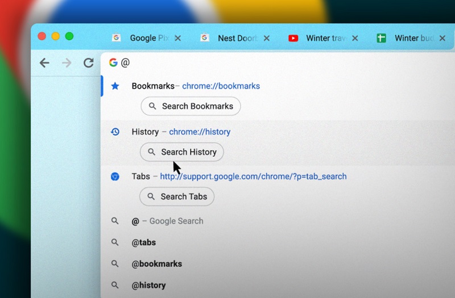Select the @tabs search suggestion
The image size is (455, 298).
[x=144, y=242]
